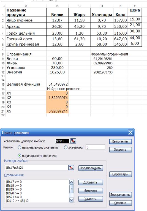
Task: Click Удалить to delete constraint
Action: click(91, 199)
